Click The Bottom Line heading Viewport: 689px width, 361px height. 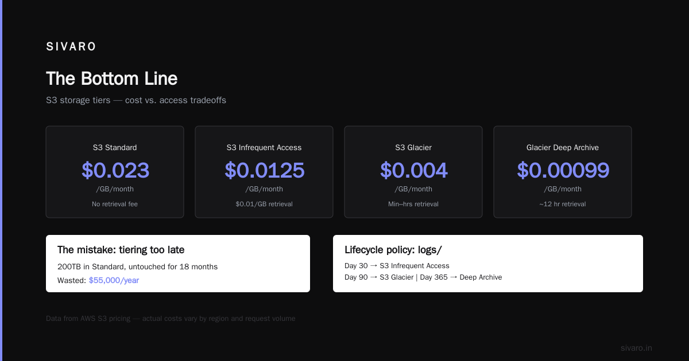pyautogui.click(x=111, y=79)
